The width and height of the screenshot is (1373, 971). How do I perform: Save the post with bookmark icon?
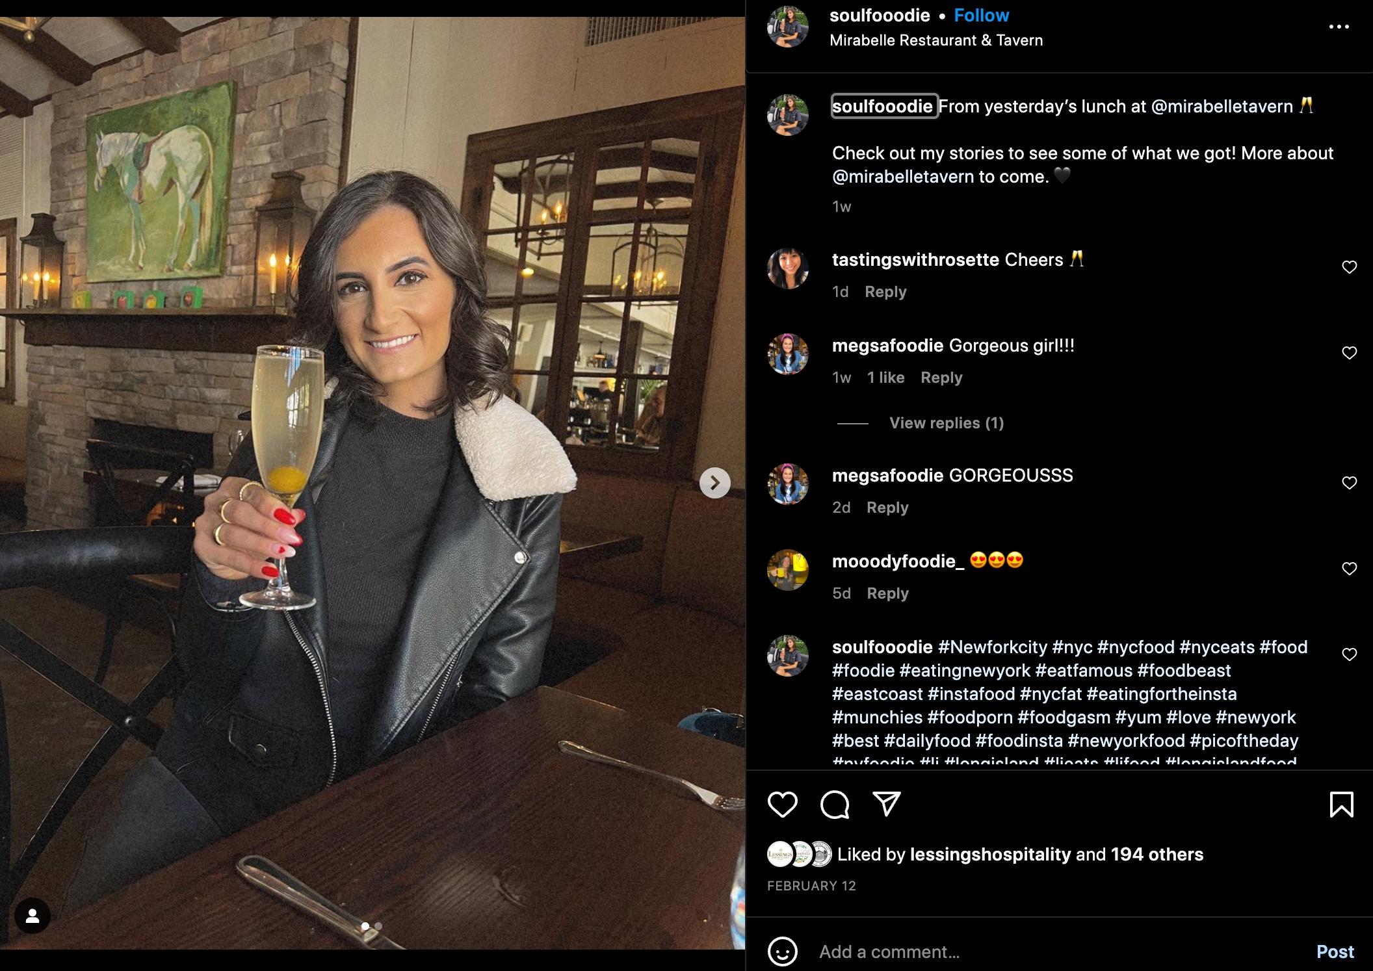coord(1342,805)
